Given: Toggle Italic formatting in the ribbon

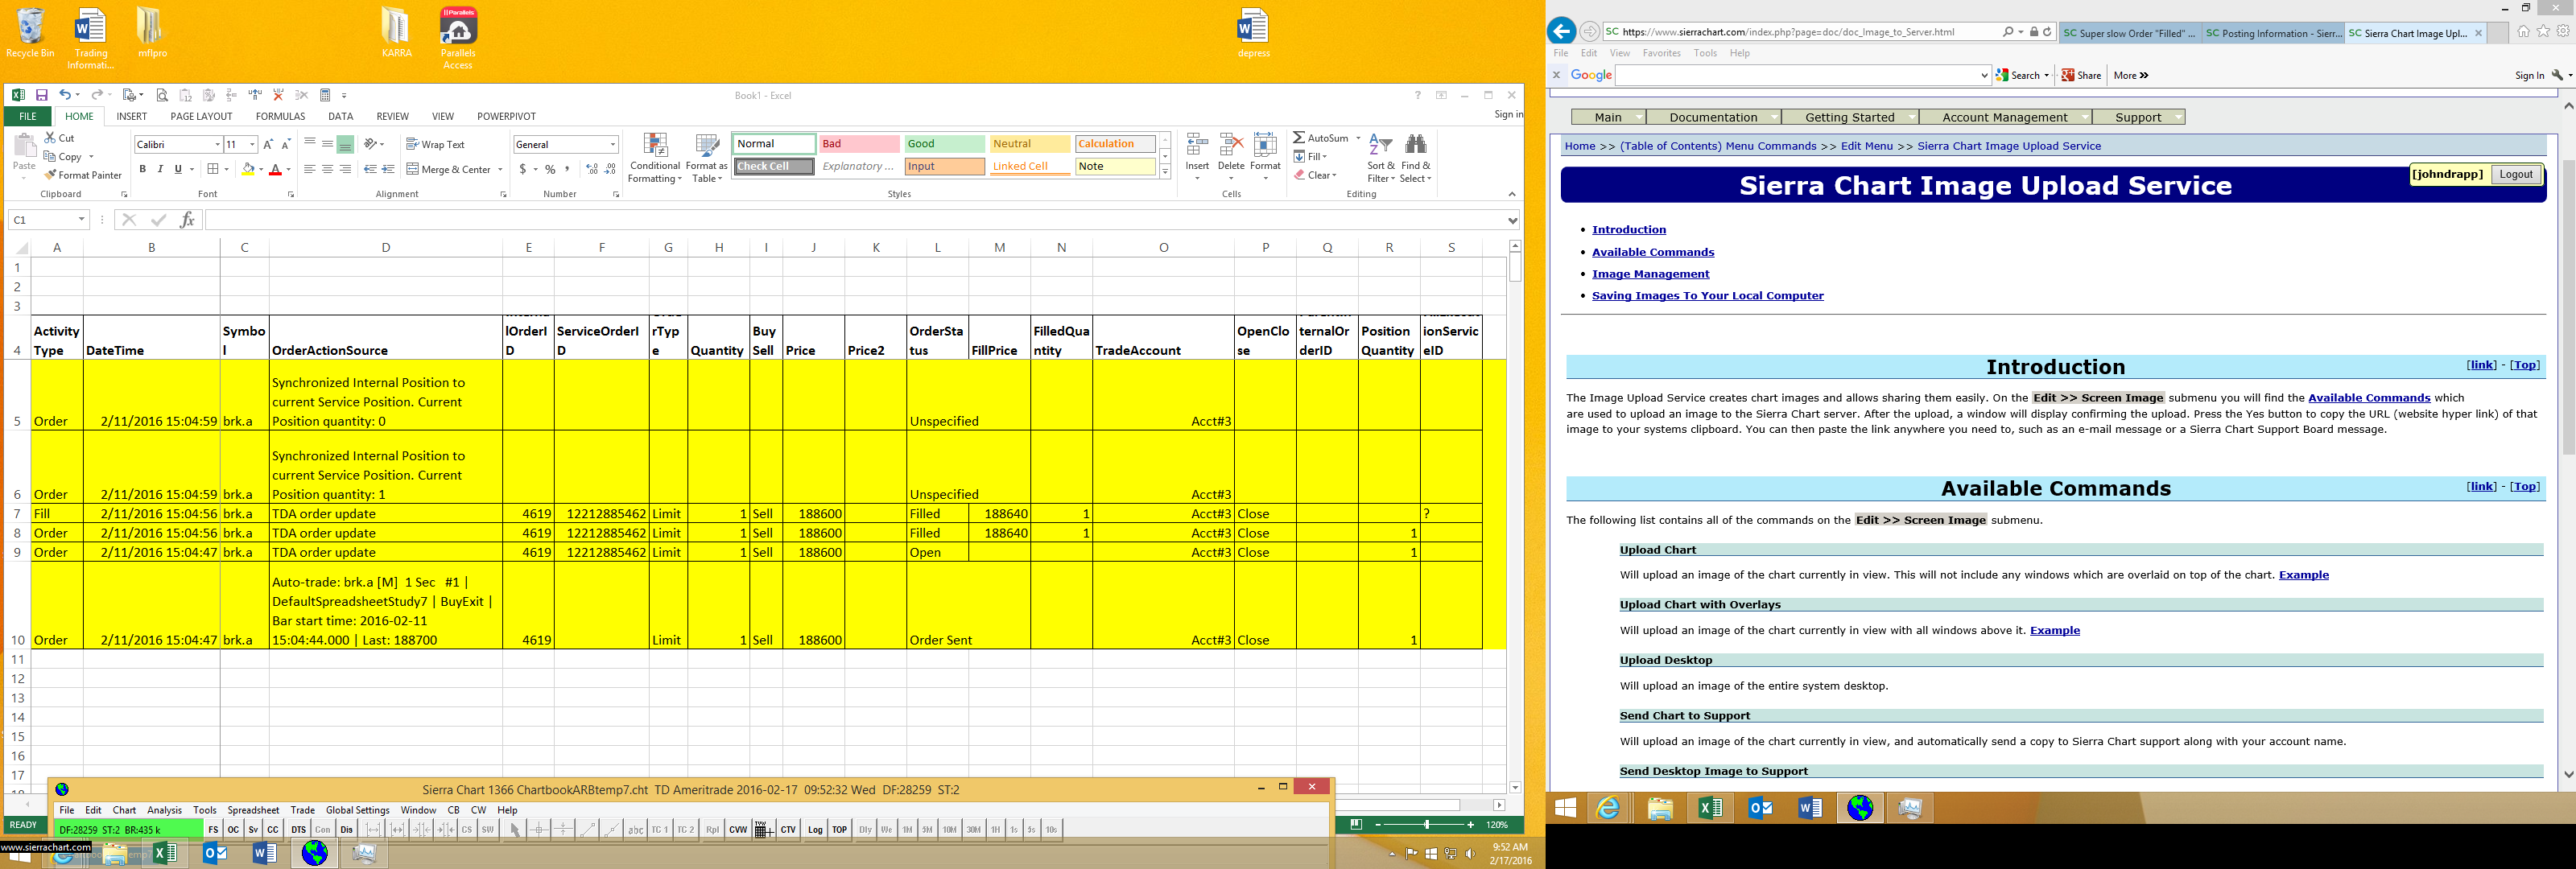Looking at the screenshot, I should tap(160, 169).
